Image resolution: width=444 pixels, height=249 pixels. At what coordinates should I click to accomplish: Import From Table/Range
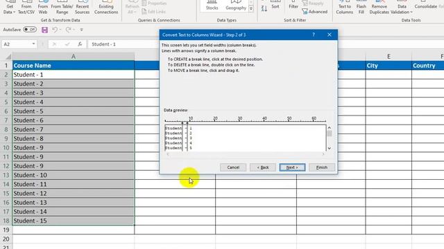pos(62,7)
